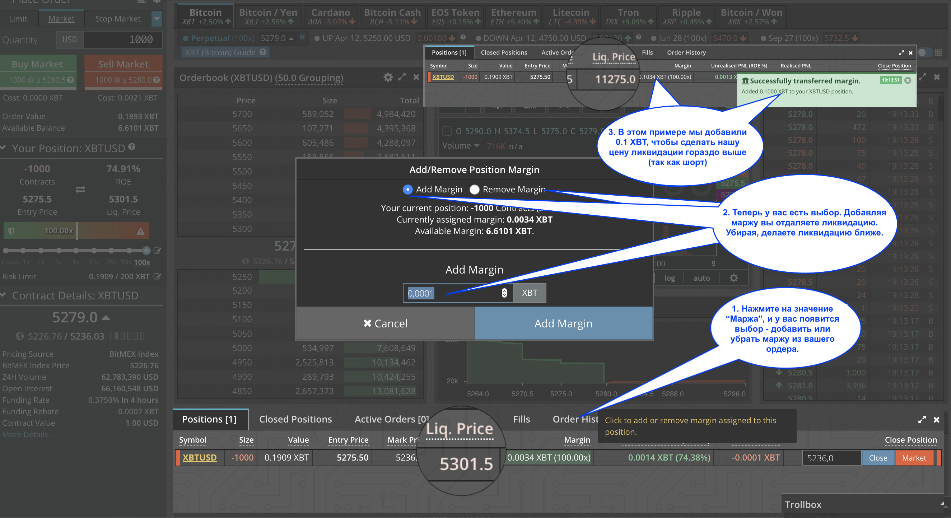Edit the Risk Limit pencil icon

(x=157, y=276)
